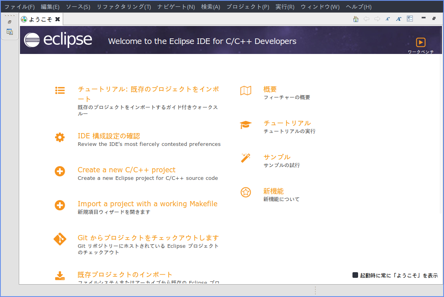Open IDE 構成設定の確認 link
This screenshot has width=444, height=297.
pyautogui.click(x=109, y=136)
